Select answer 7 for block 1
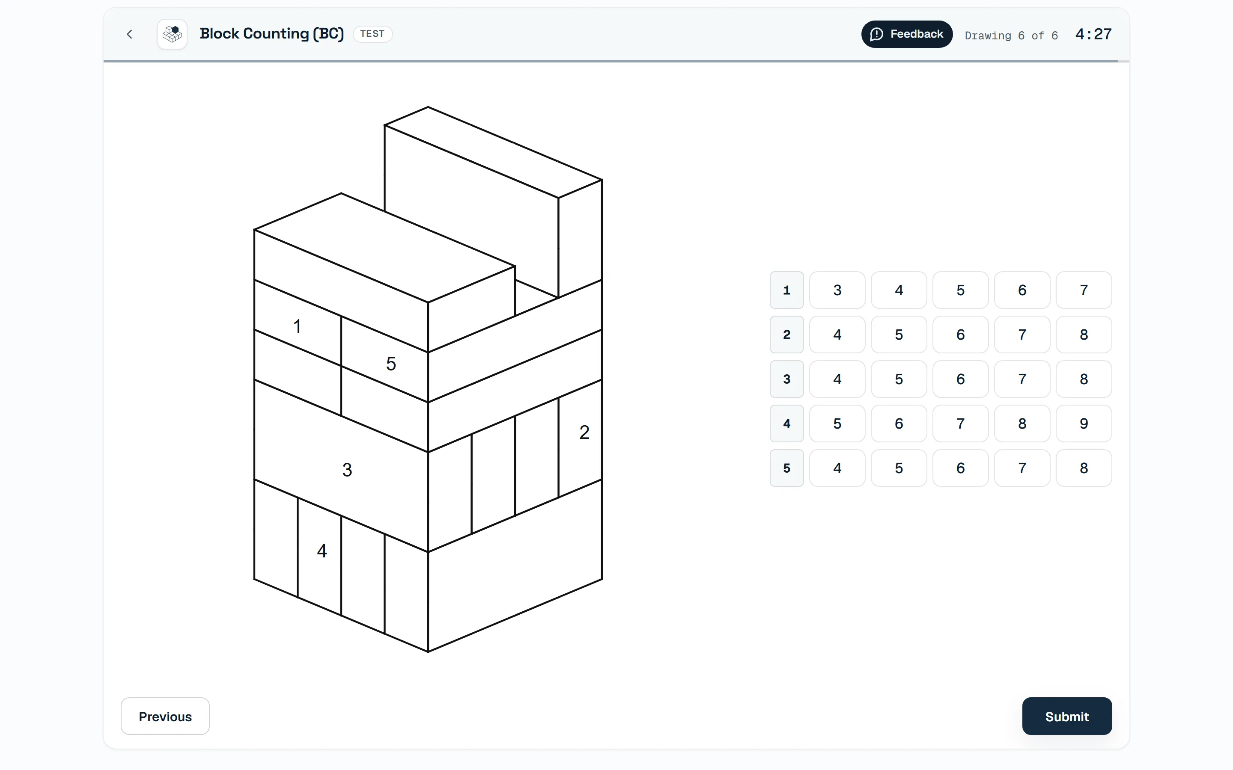Image resolution: width=1233 pixels, height=770 pixels. click(1084, 290)
